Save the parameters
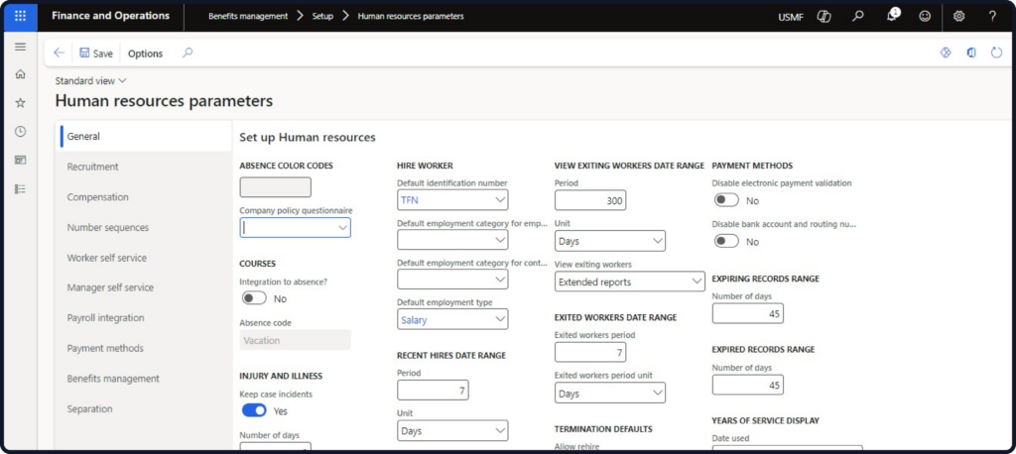 tap(96, 54)
